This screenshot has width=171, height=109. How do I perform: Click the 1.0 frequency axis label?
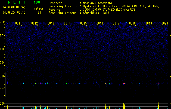tap(2, 49)
